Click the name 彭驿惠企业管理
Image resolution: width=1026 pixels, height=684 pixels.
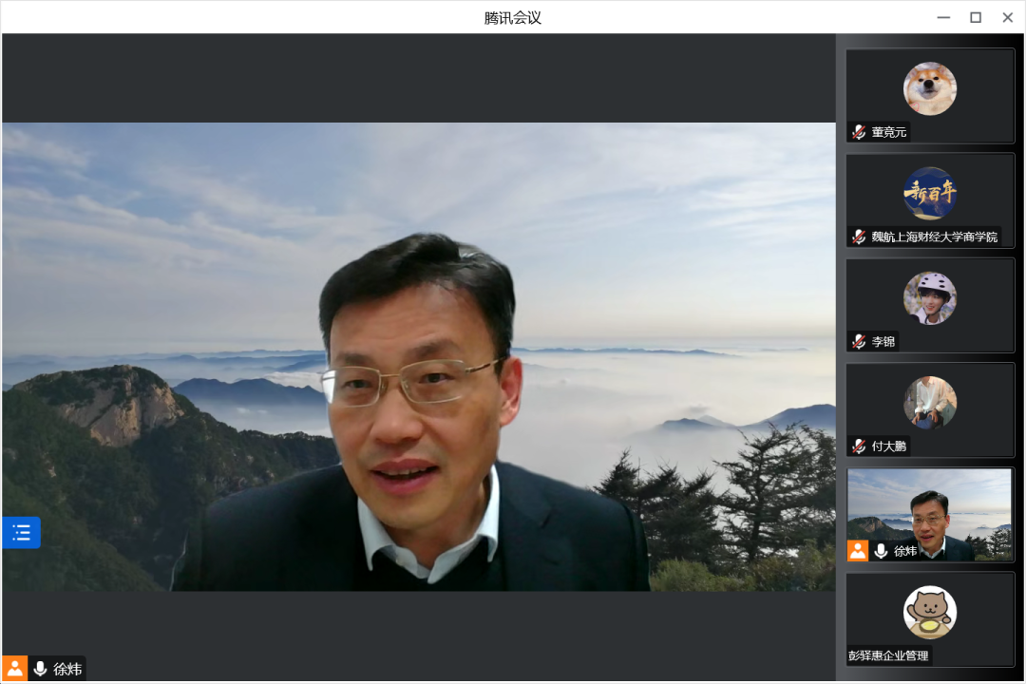click(888, 655)
